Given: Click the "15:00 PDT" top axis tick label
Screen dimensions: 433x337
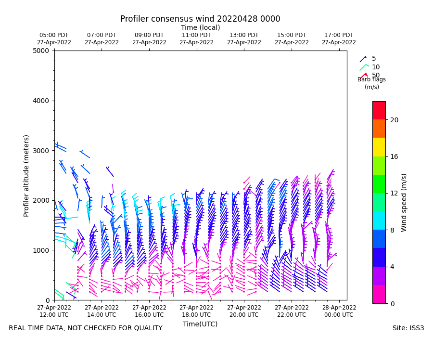Looking at the screenshot, I should [x=292, y=35].
